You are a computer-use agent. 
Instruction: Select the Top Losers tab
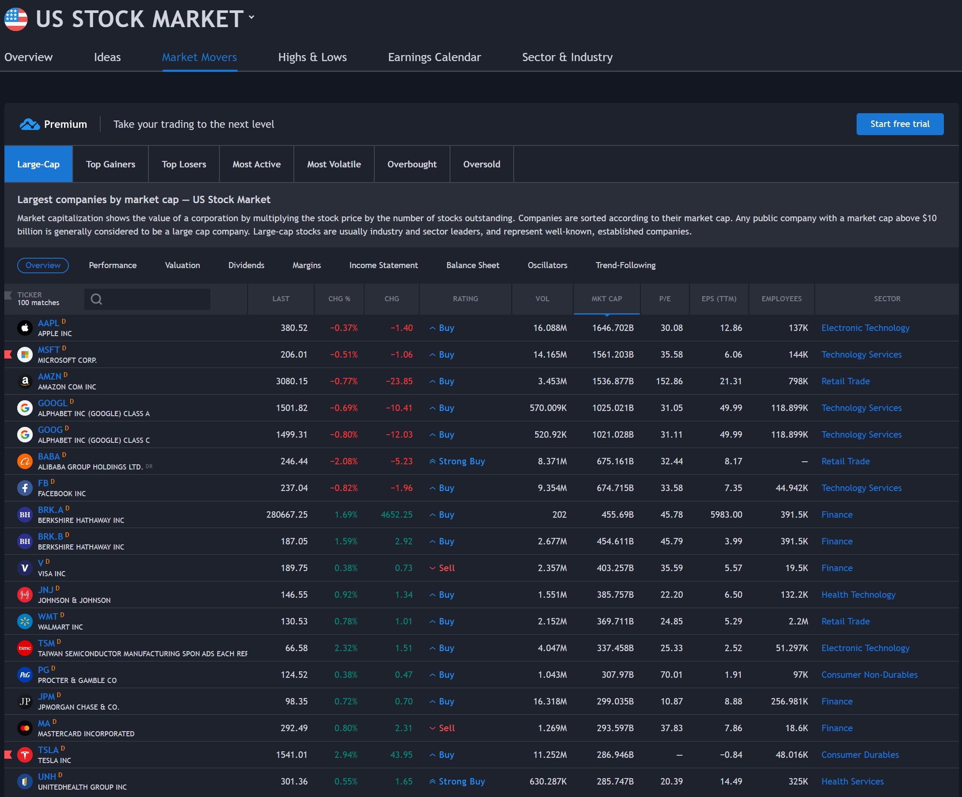(184, 164)
